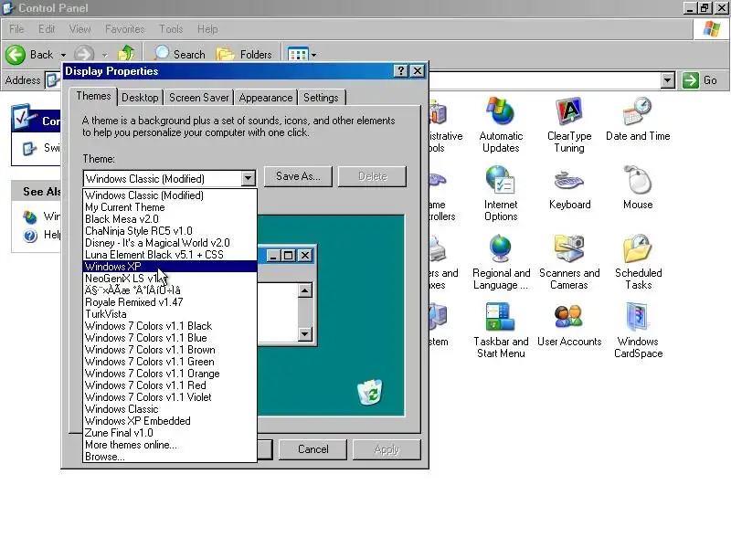Choose ChaNinja Style RC5 v1.0 theme
Image resolution: width=731 pixels, height=548 pixels.
pyautogui.click(x=170, y=231)
